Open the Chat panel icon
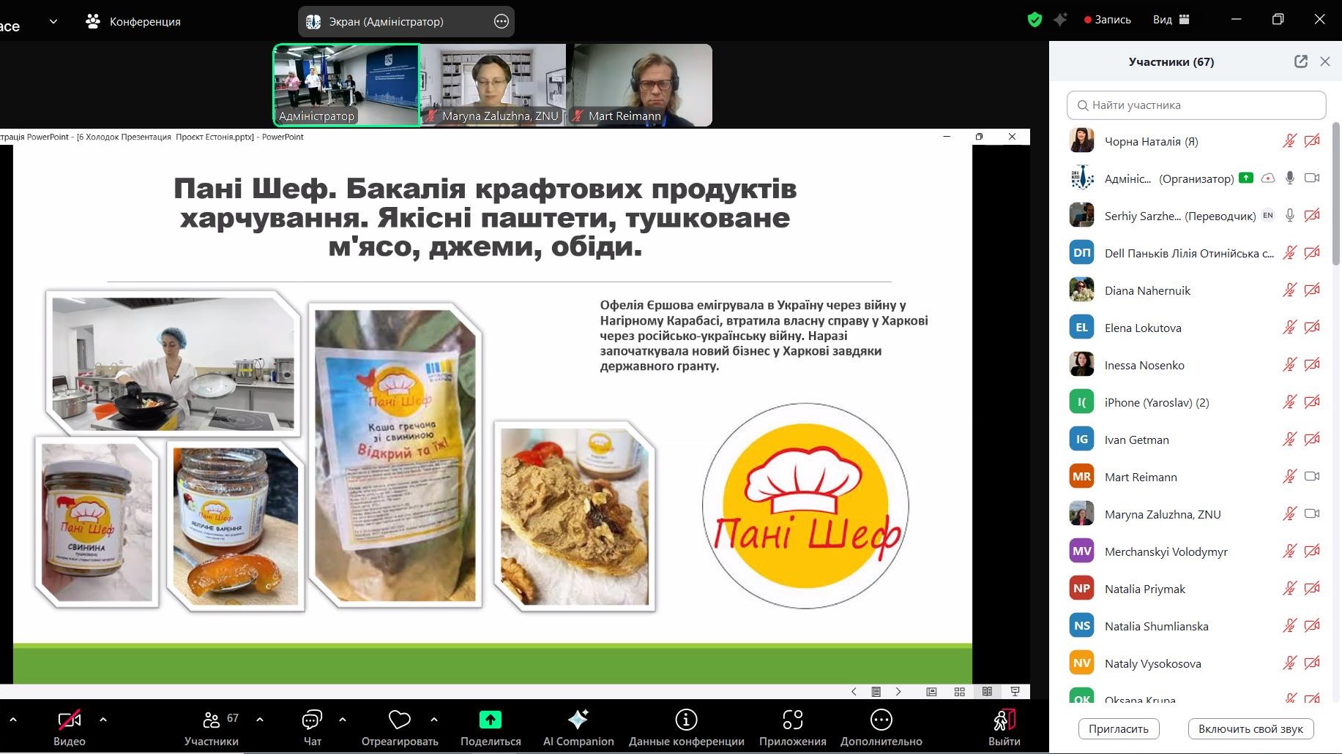Screen dimensions: 1342x754 pyautogui.click(x=312, y=720)
